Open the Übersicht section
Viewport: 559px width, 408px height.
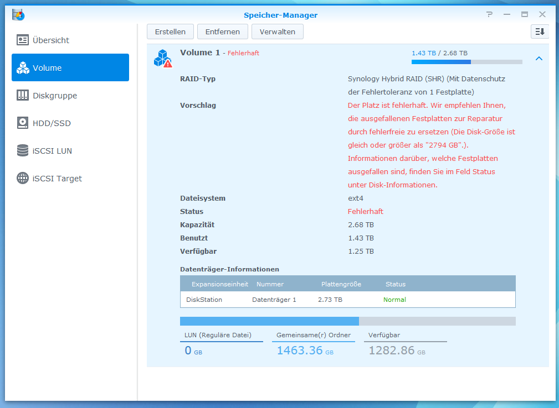pos(51,40)
